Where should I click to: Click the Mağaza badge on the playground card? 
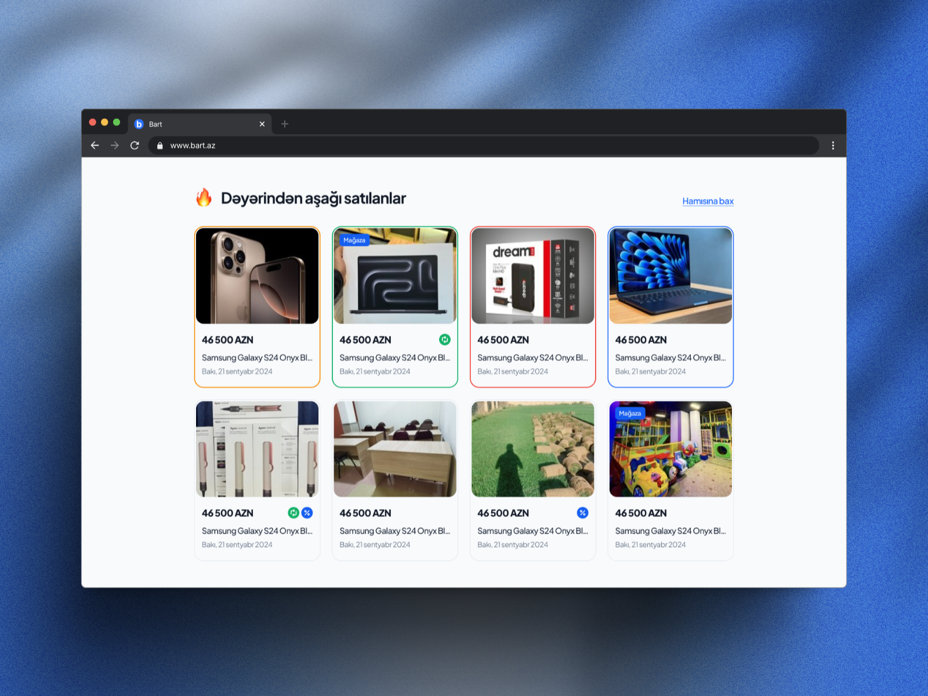click(630, 414)
